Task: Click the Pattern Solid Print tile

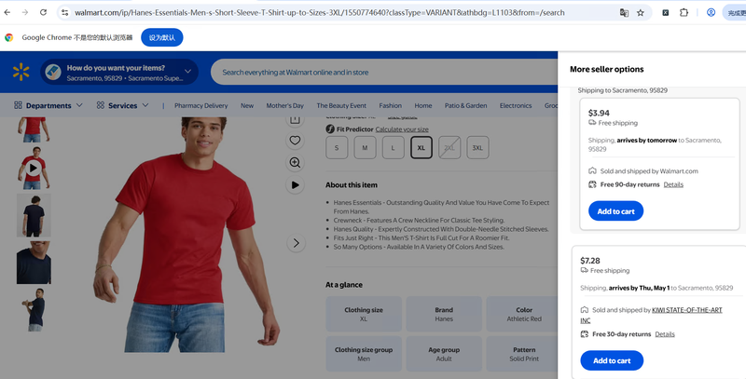Action: click(522, 354)
